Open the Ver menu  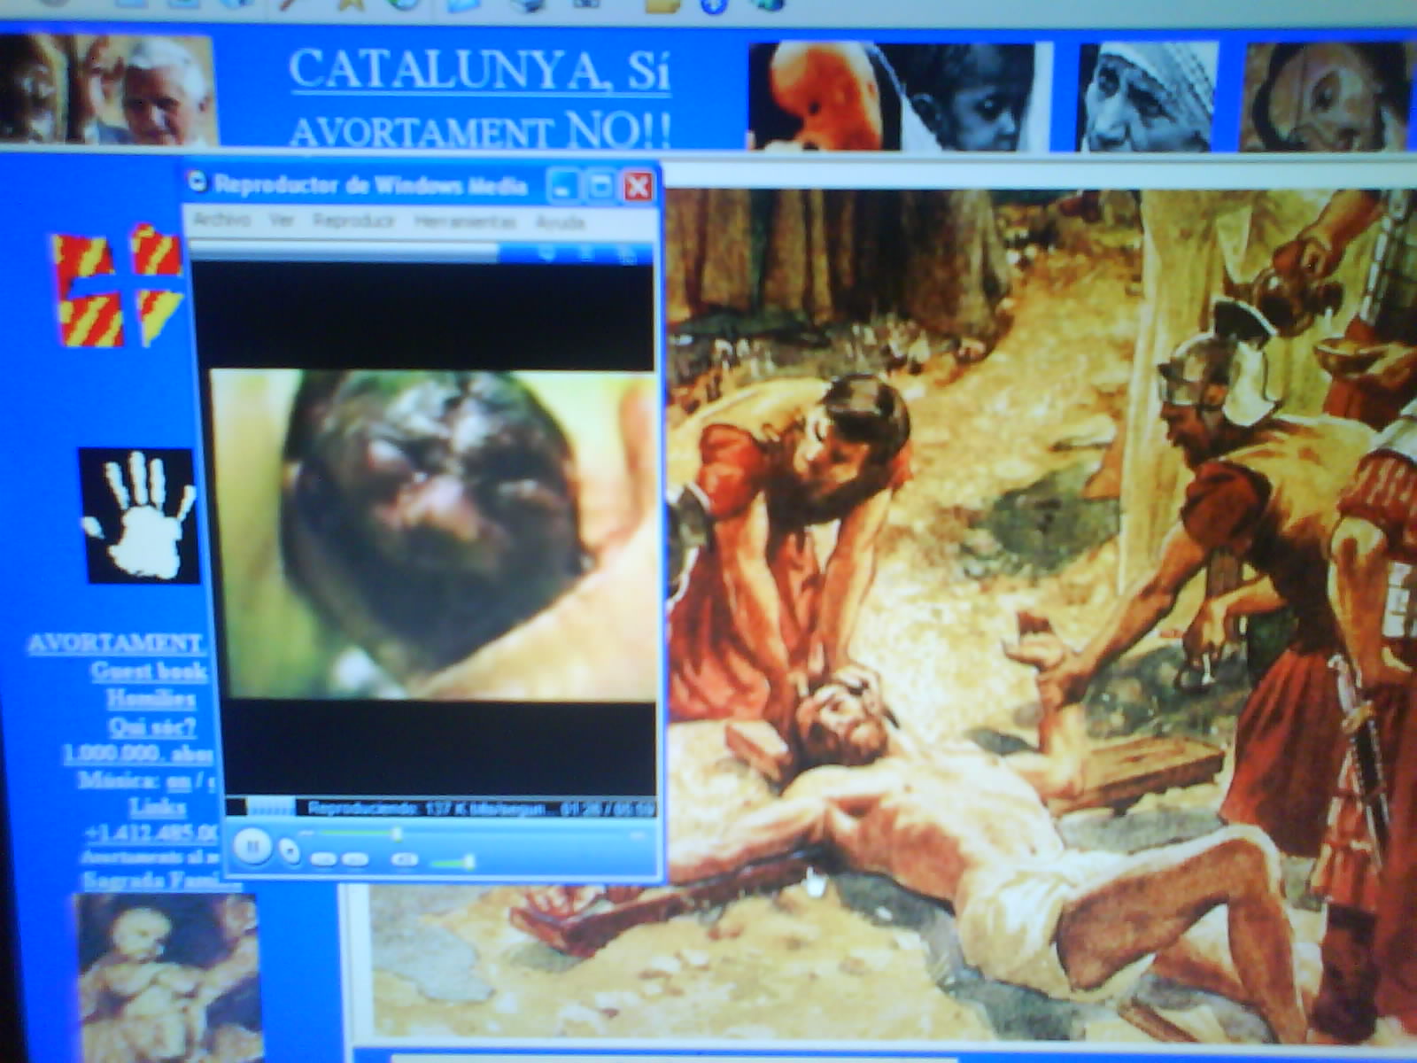(282, 219)
